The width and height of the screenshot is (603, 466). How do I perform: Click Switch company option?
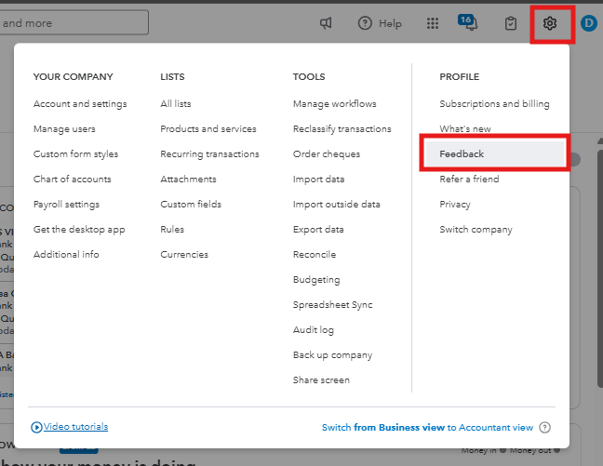tap(476, 230)
